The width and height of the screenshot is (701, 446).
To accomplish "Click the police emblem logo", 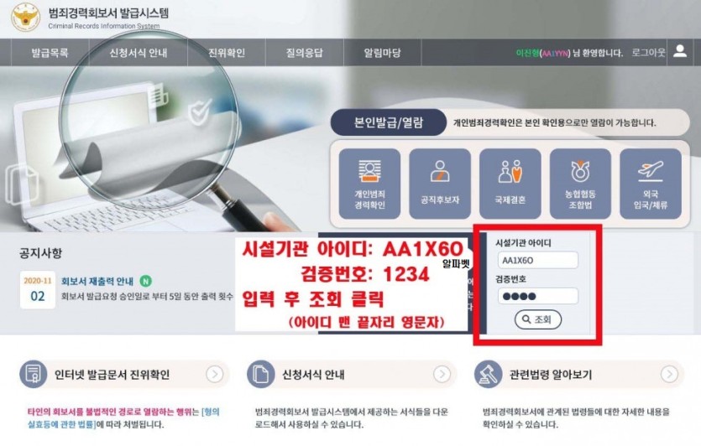I will 25,17.
